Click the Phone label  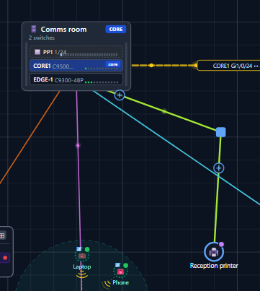[120, 282]
